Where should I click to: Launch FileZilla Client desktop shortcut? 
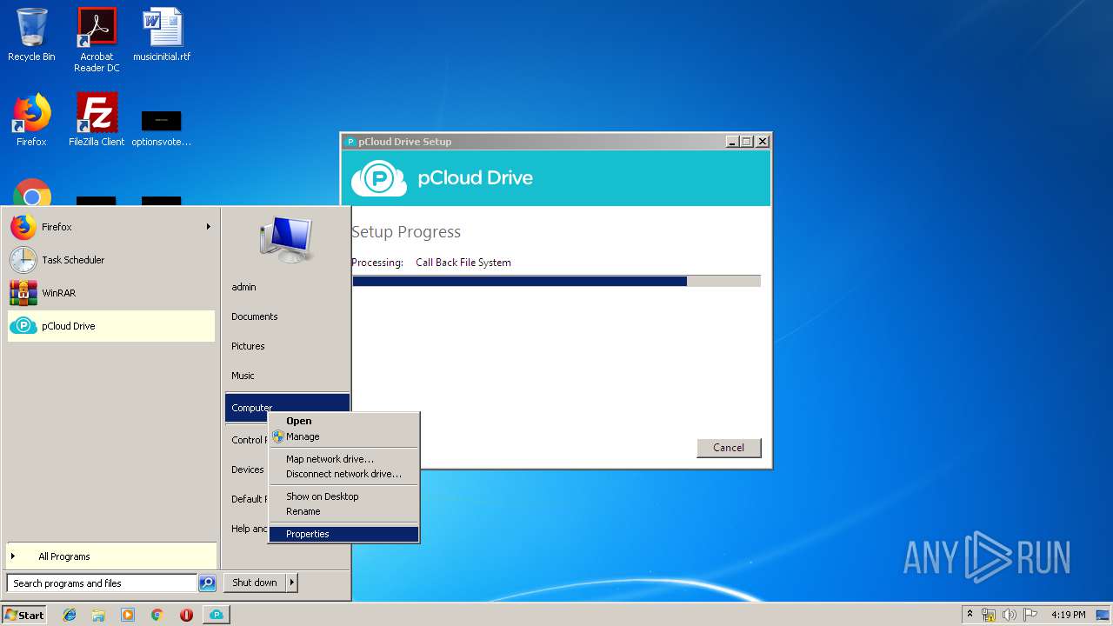click(97, 120)
